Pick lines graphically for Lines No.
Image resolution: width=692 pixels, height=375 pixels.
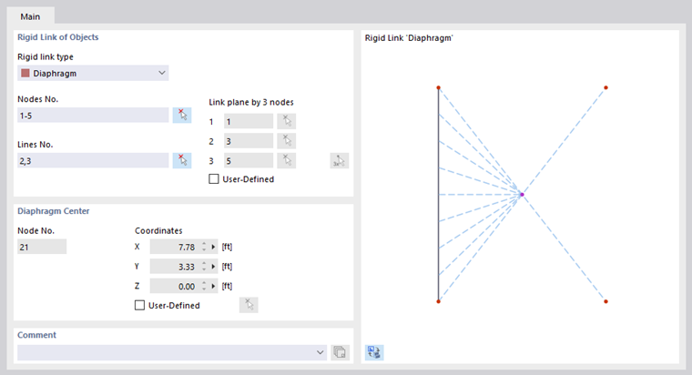coord(182,160)
